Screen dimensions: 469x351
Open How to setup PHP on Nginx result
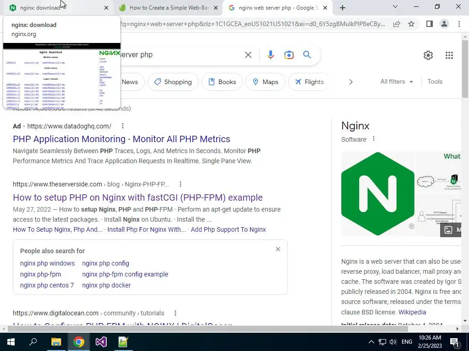coord(137,197)
